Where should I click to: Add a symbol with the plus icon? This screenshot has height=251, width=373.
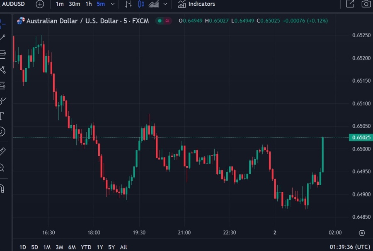coord(40,4)
